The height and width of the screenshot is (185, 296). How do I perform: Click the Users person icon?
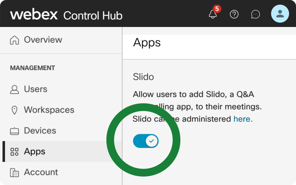tap(15, 89)
